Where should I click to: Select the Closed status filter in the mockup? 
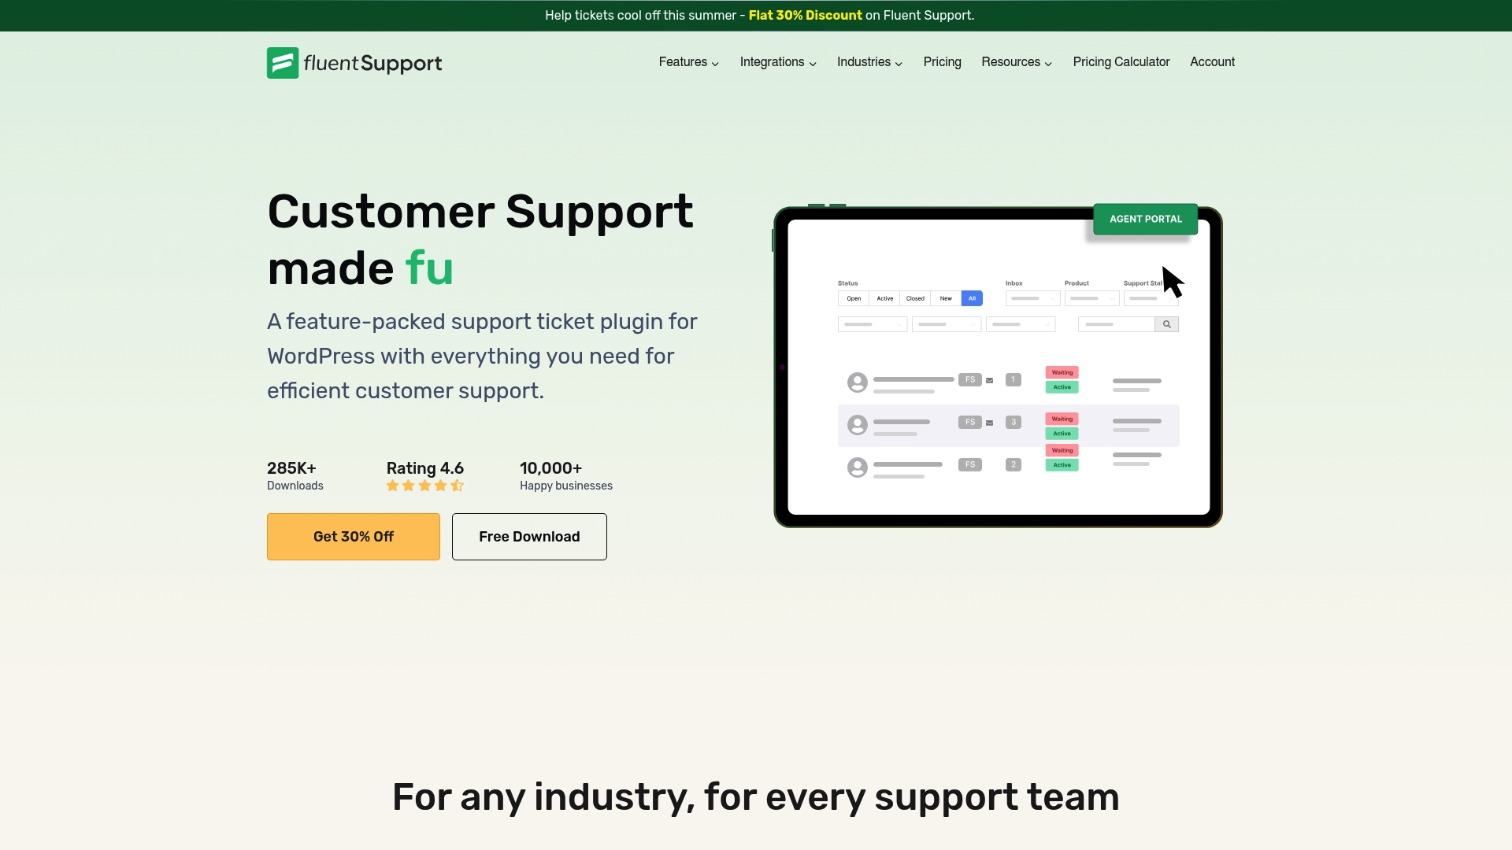(915, 298)
